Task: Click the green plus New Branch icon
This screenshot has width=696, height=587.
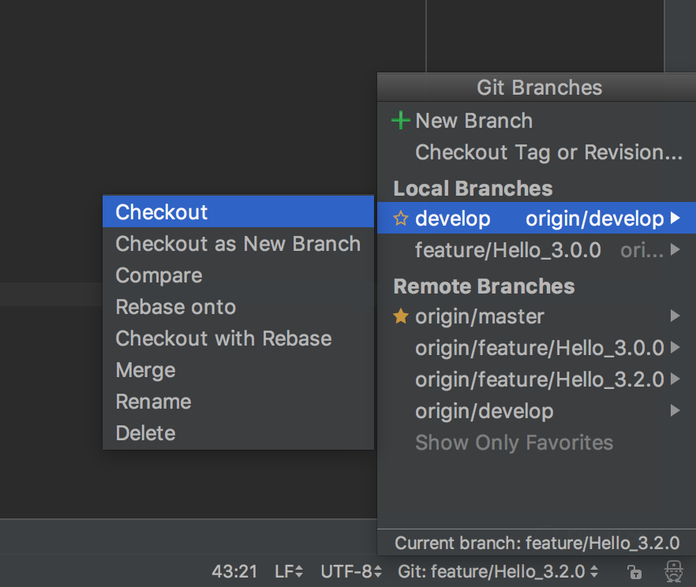Action: click(401, 120)
